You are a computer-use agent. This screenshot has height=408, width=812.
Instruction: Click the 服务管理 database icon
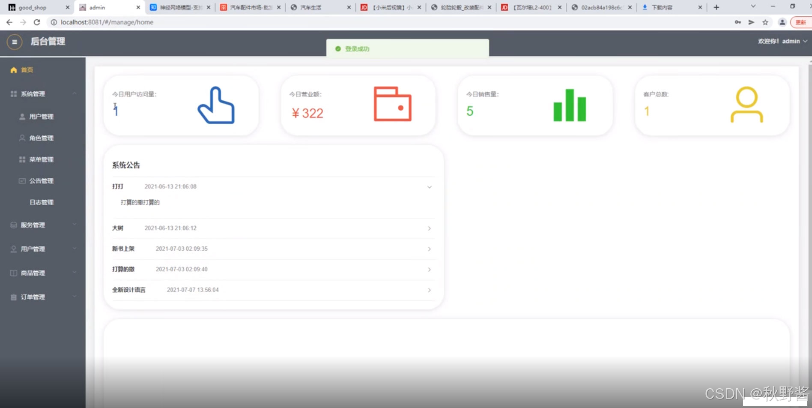14,225
